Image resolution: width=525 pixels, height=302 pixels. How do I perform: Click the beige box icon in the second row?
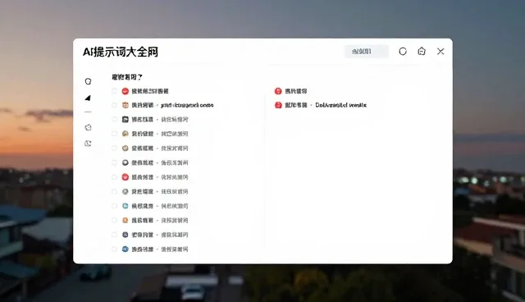point(126,105)
